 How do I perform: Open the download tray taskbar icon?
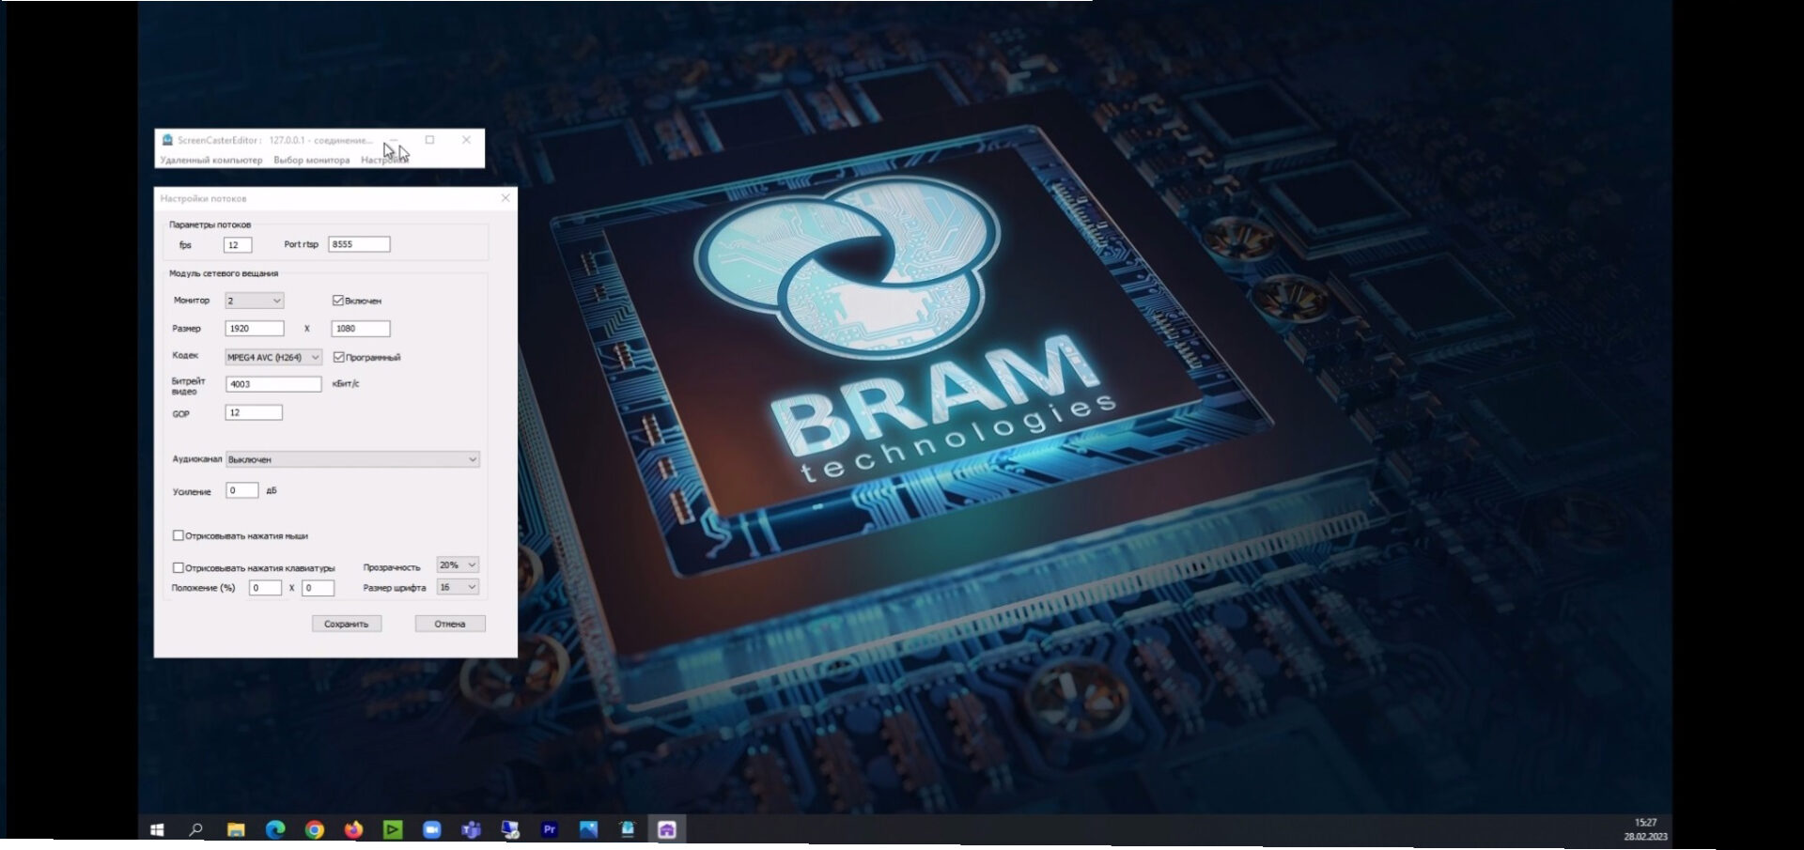pos(628,829)
